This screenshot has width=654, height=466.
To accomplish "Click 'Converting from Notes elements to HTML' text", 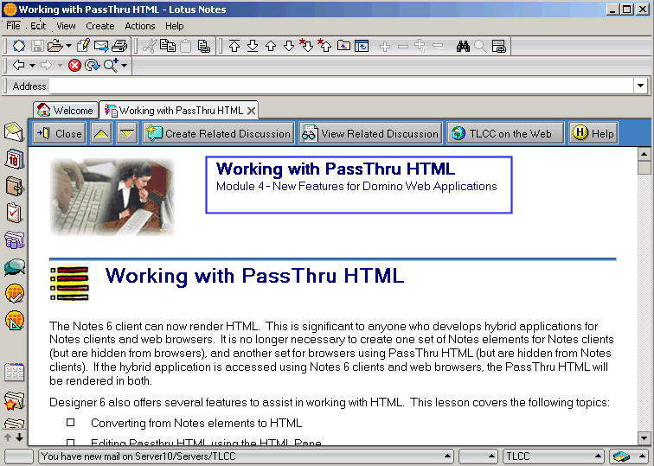I will tap(196, 423).
